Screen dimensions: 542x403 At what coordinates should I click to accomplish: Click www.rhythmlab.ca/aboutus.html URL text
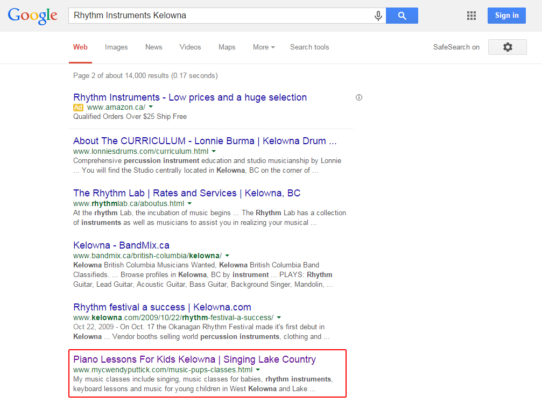point(129,203)
